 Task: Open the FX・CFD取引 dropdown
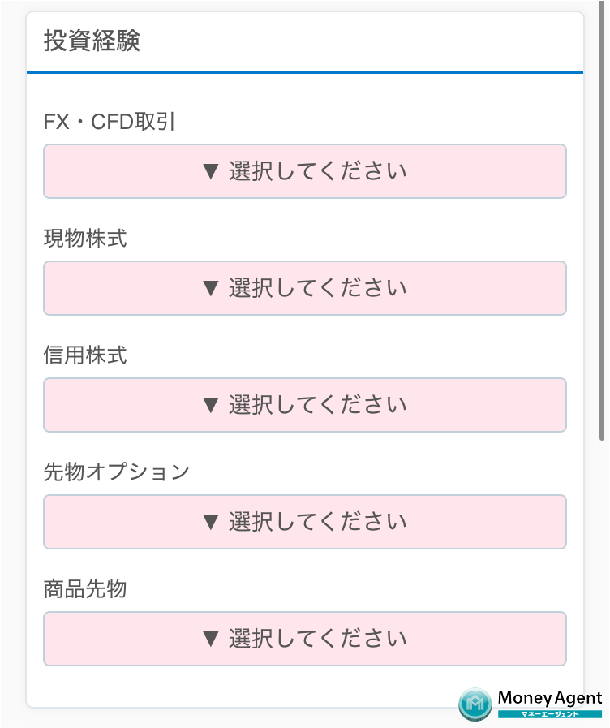[x=304, y=171]
